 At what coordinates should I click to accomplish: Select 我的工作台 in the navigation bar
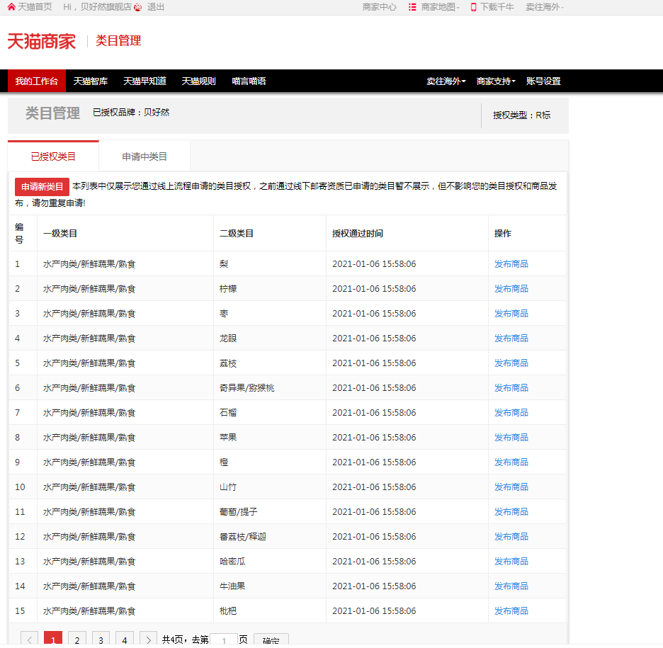[37, 81]
